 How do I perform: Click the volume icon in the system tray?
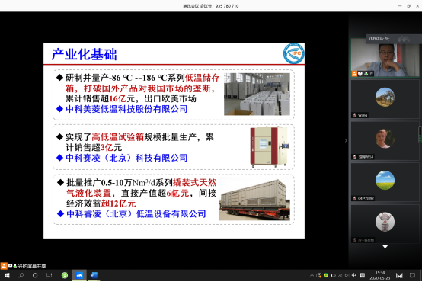coord(347,276)
